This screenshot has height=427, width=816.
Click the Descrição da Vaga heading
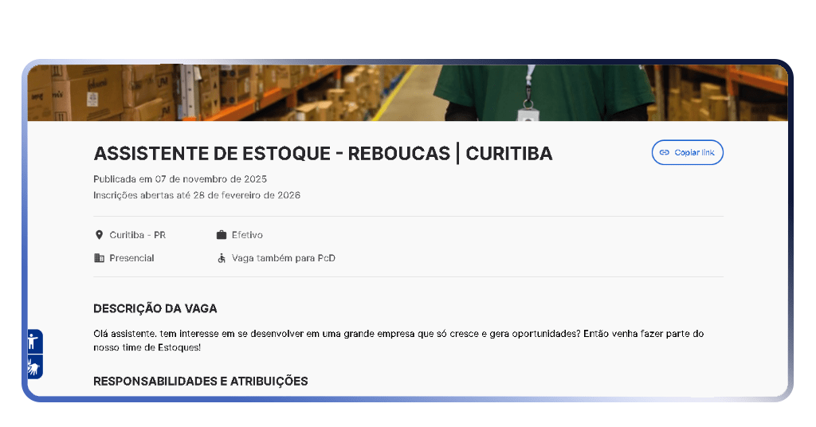[x=155, y=308]
